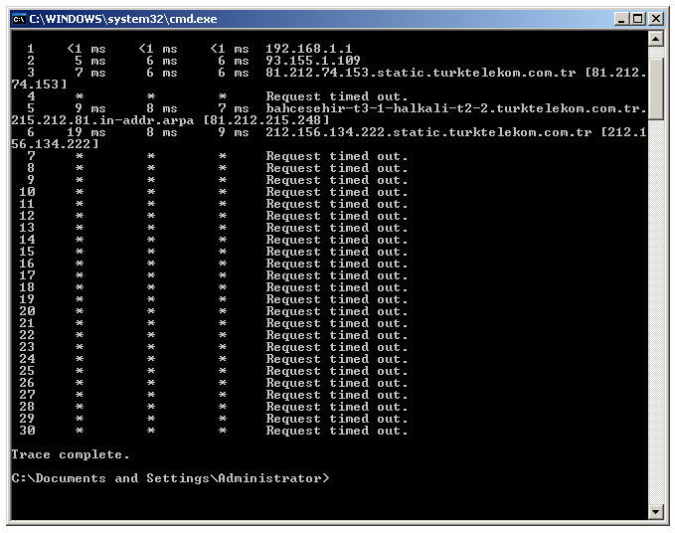Click the scrollbar up arrow

[656, 40]
